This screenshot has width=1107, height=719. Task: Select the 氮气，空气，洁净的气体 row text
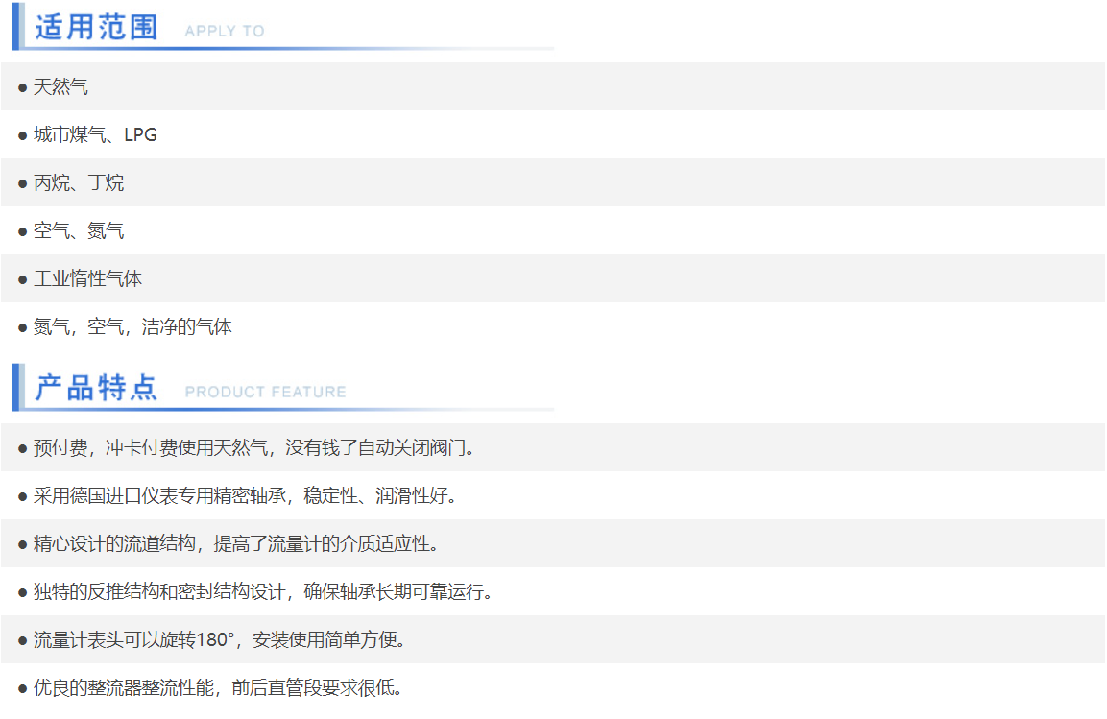132,327
